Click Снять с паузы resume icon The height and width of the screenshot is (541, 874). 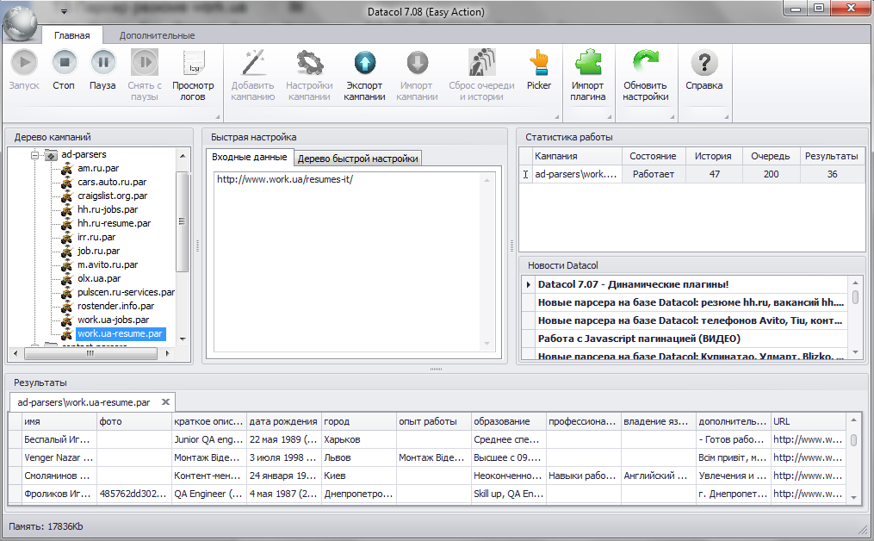[x=145, y=63]
